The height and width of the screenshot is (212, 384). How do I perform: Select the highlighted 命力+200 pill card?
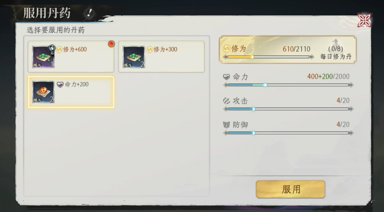pyautogui.click(x=71, y=92)
